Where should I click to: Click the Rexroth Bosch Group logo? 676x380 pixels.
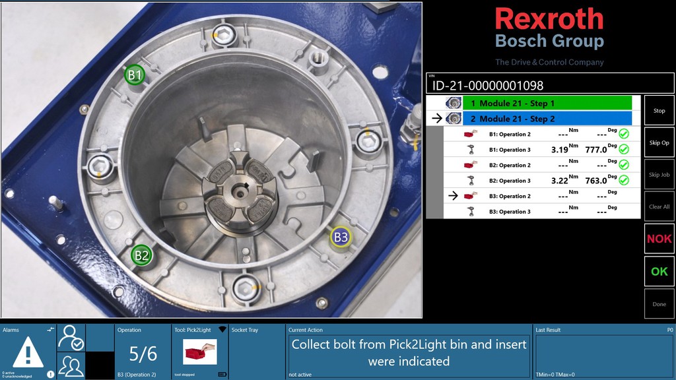coord(549,36)
